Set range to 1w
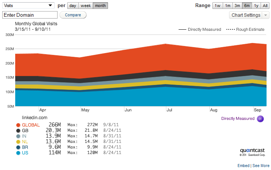 pos(218,6)
